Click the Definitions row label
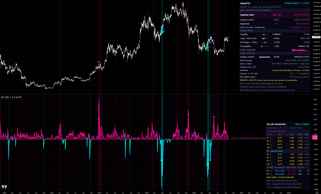Screen dimensions: 321x194 coord(244,71)
